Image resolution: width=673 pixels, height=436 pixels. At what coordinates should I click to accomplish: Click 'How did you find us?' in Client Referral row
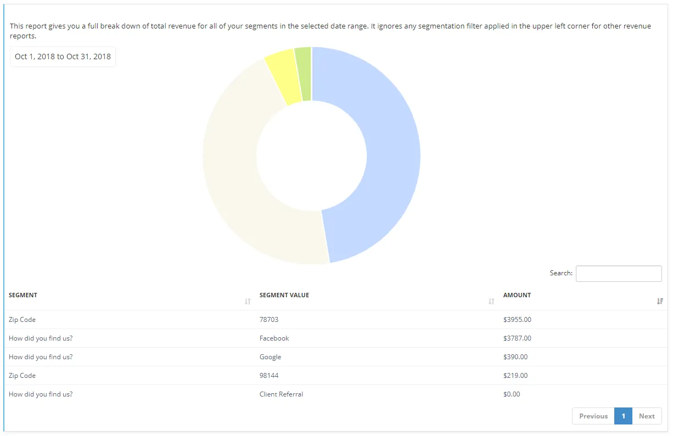click(41, 394)
